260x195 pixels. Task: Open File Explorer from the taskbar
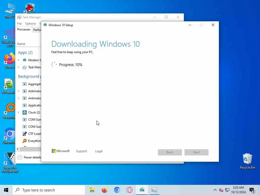(92, 190)
